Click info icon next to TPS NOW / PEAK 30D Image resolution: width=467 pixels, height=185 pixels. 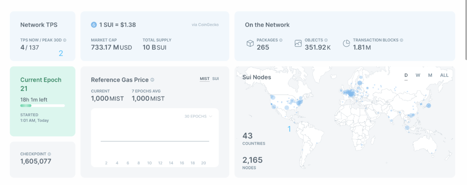[x=65, y=40]
